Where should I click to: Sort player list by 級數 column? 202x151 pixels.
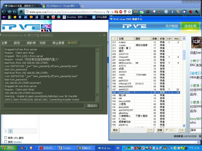(155, 39)
